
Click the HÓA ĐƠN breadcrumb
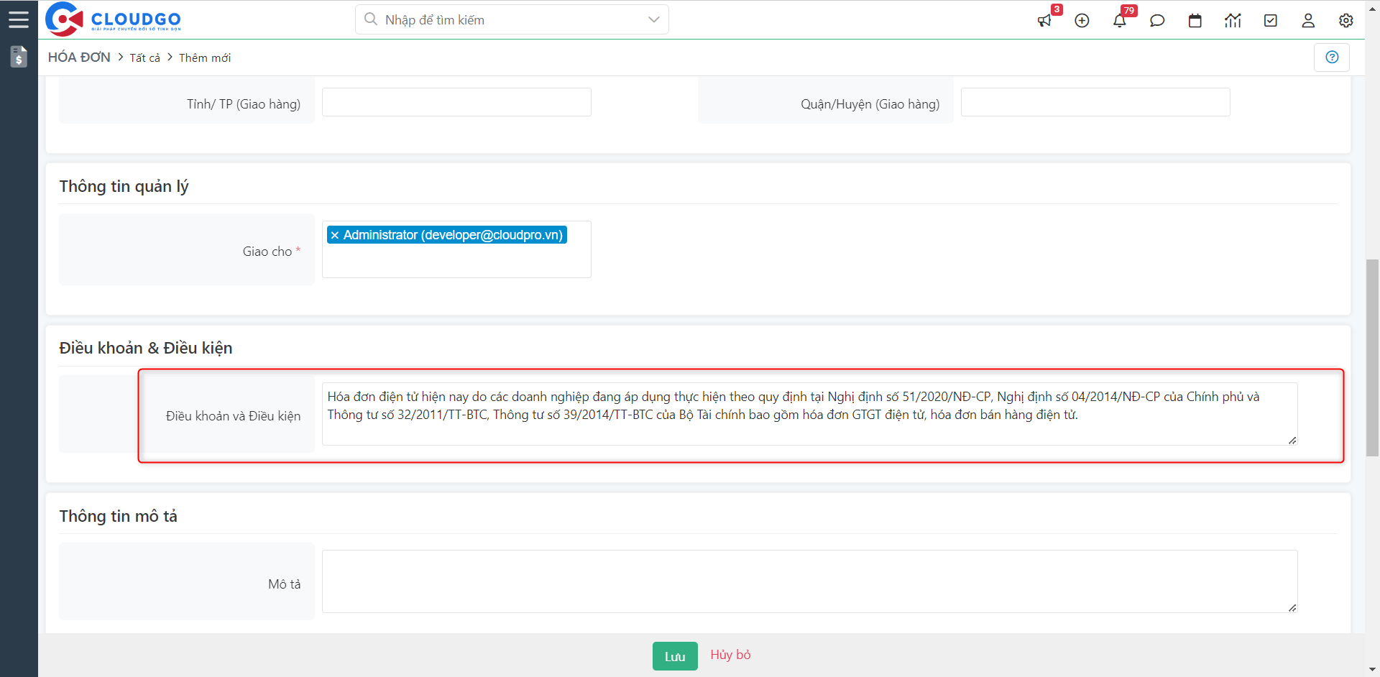79,57
